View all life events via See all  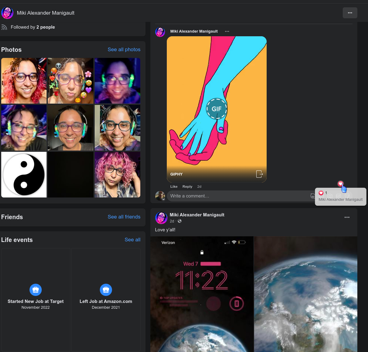point(132,240)
